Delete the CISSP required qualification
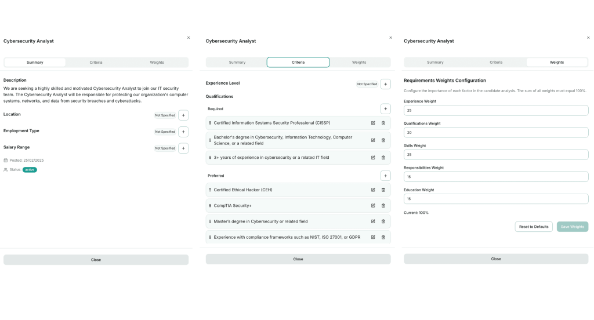The width and height of the screenshot is (594, 320). click(x=383, y=123)
